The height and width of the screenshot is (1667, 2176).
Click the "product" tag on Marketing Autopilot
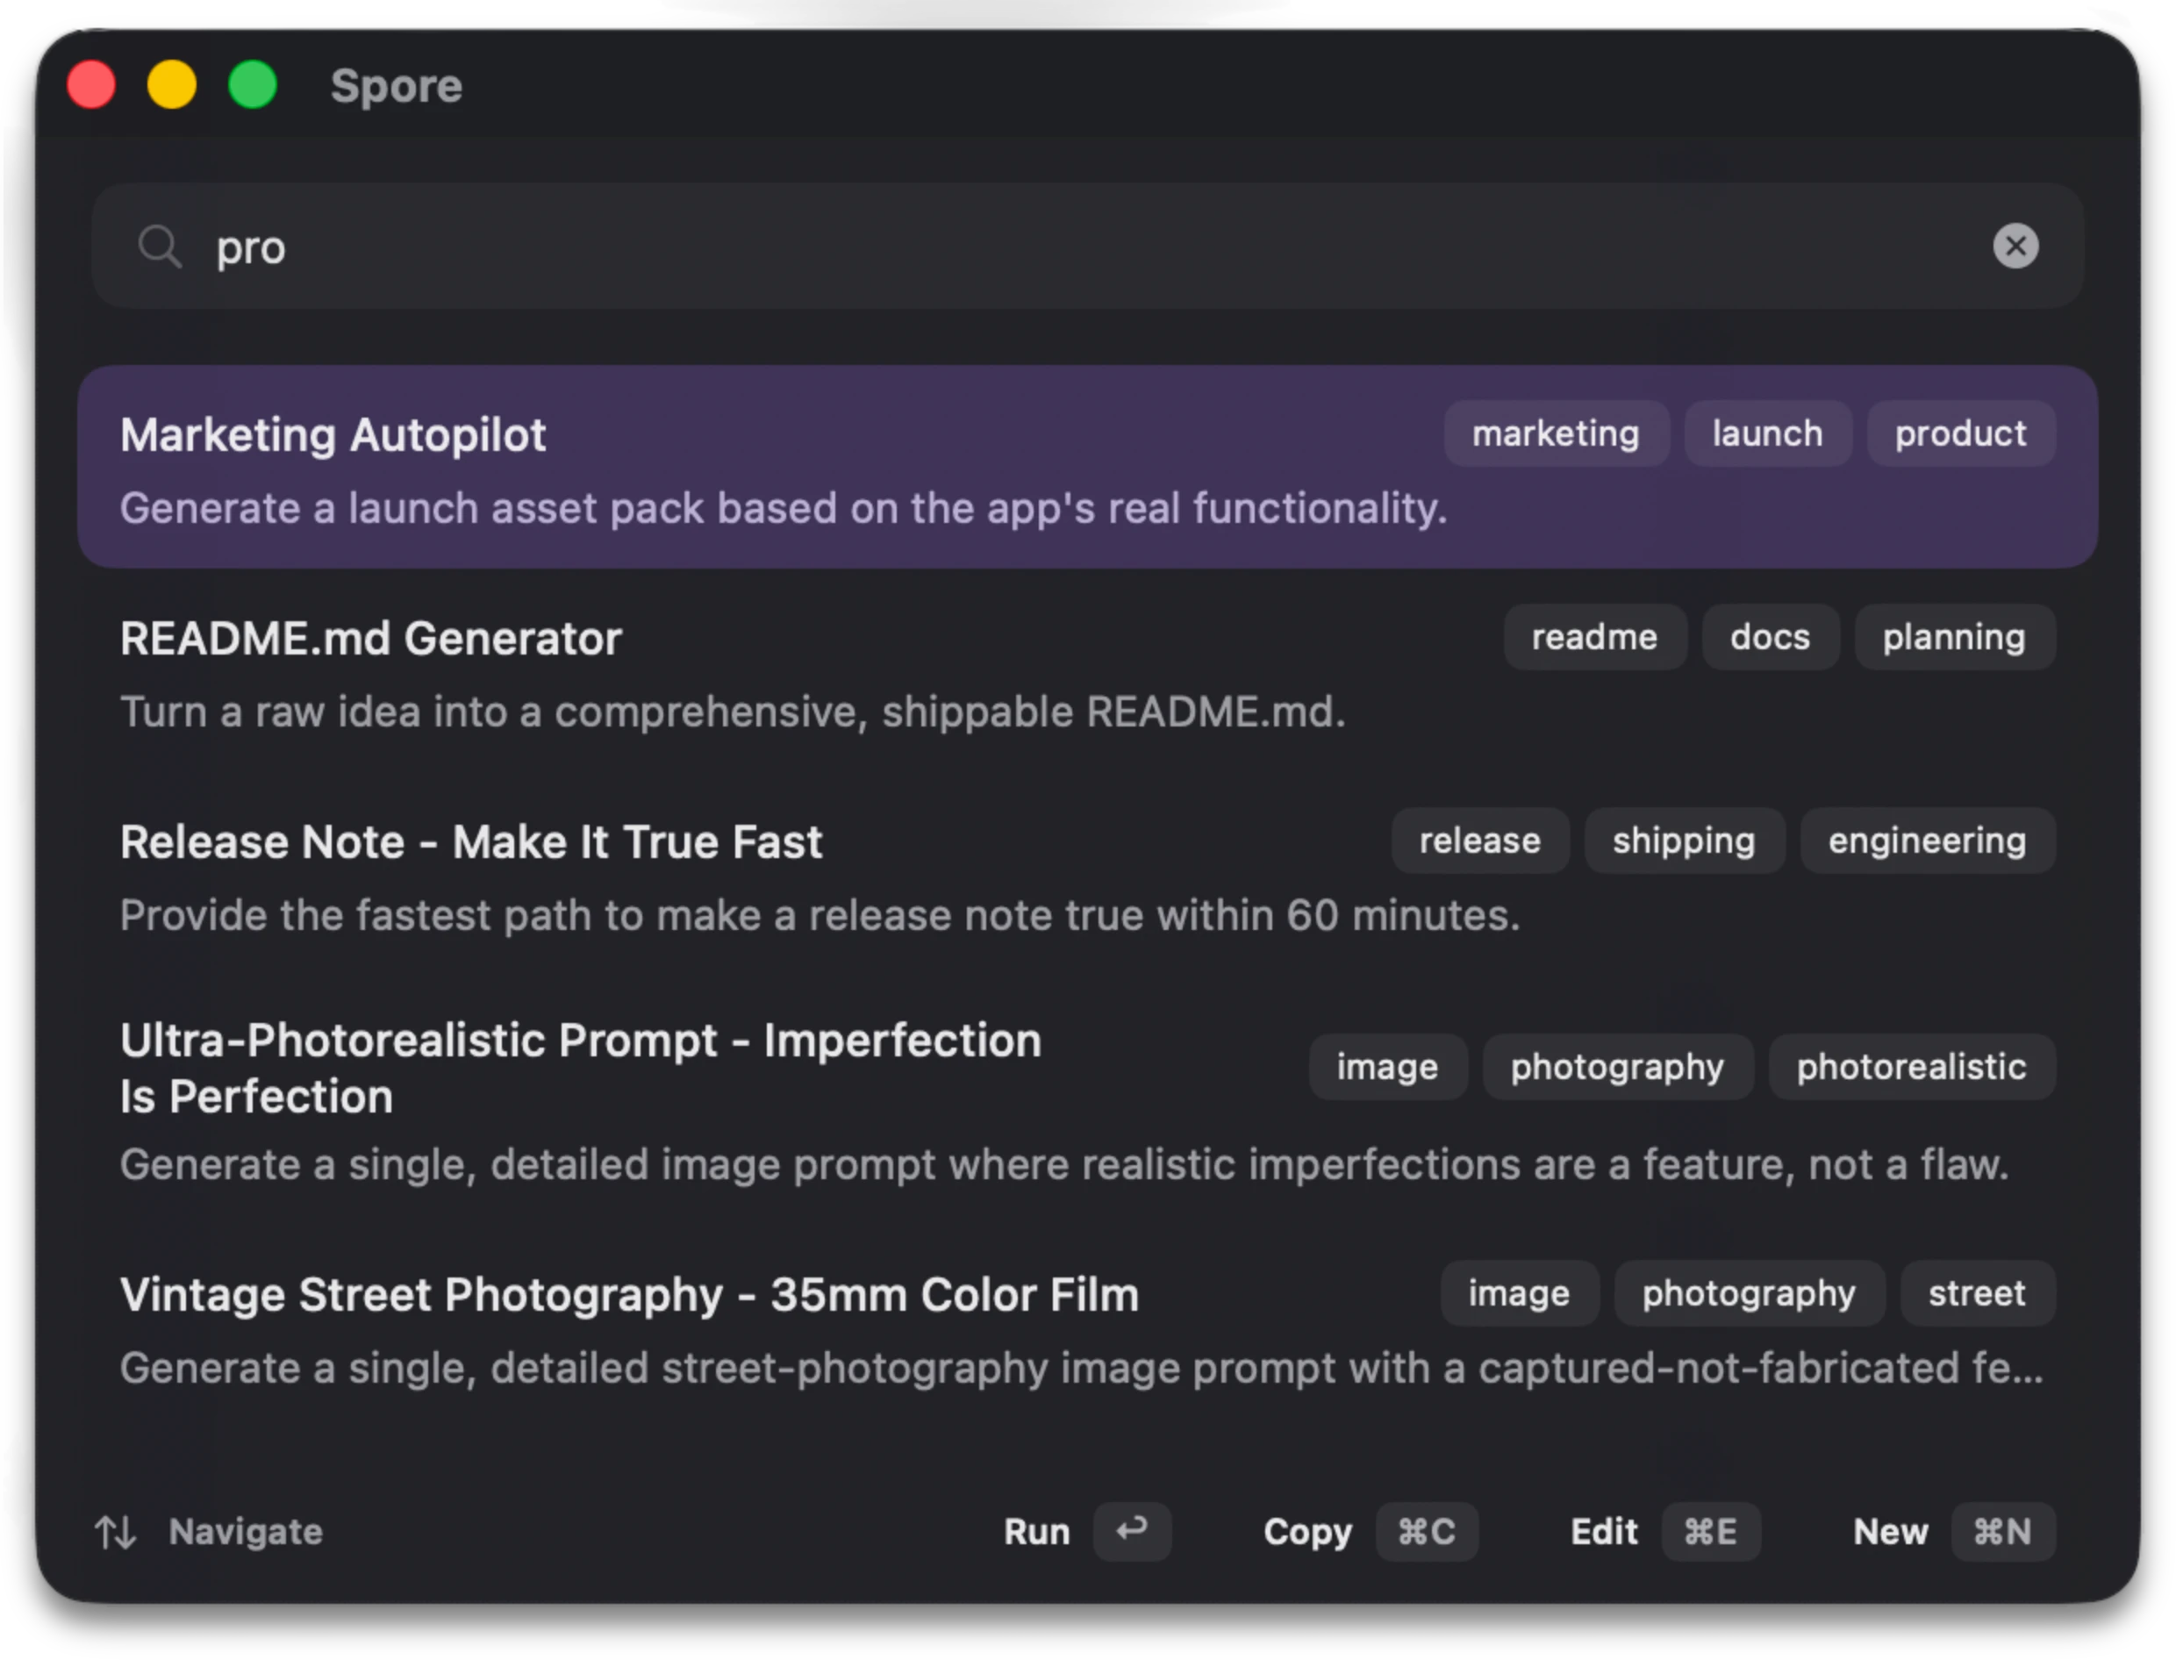click(1959, 433)
